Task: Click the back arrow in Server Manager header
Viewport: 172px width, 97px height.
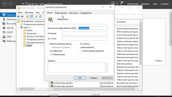Action: (x=5, y=4)
